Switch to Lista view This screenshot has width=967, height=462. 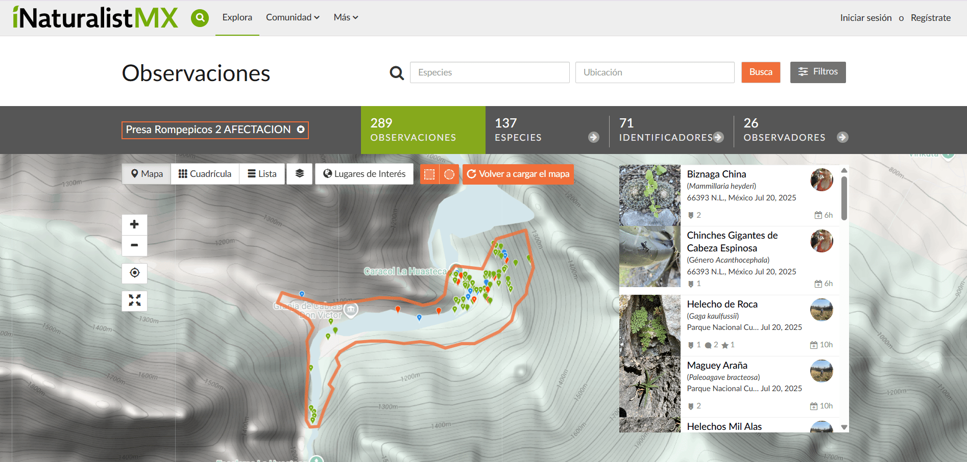click(x=262, y=174)
